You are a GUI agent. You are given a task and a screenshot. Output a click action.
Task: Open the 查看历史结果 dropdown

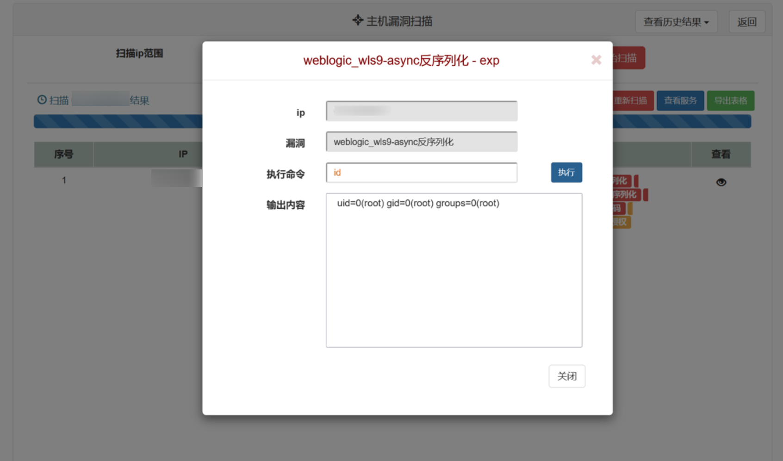pyautogui.click(x=676, y=22)
